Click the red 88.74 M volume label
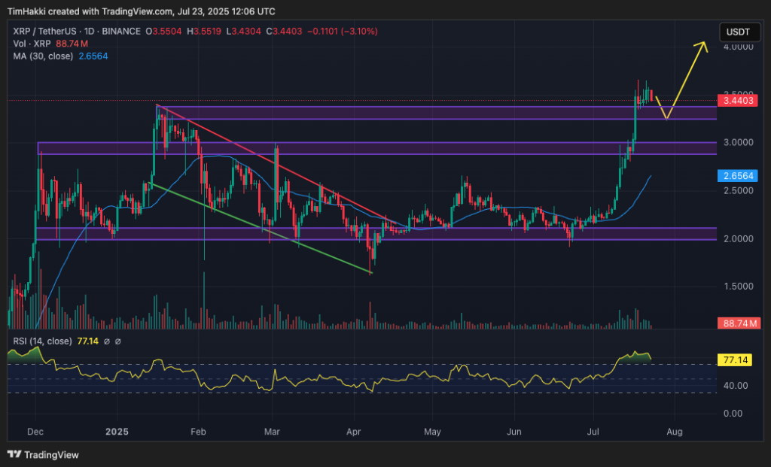The height and width of the screenshot is (467, 771). (738, 323)
